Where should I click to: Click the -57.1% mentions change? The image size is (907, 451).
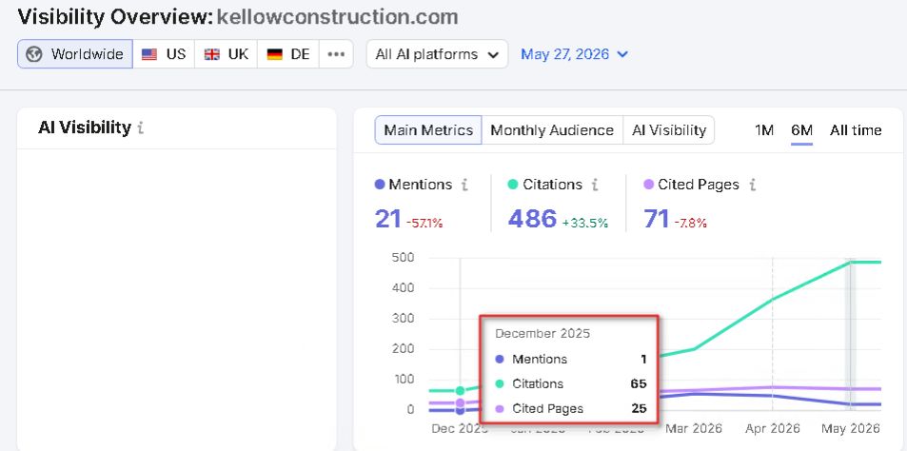[x=424, y=223]
